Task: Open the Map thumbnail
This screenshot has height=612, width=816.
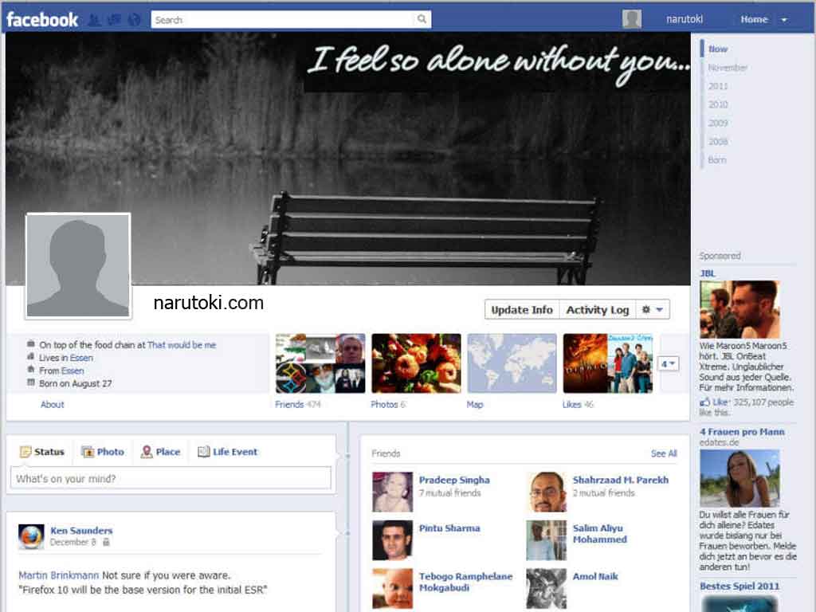Action: pos(512,363)
